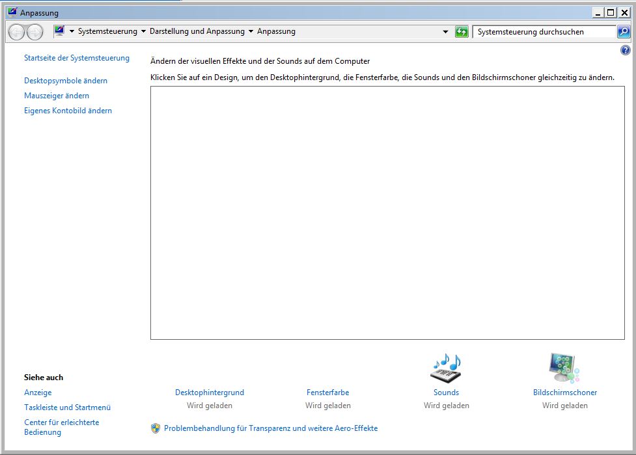Open Mauszeiger ändern link

[x=57, y=96]
